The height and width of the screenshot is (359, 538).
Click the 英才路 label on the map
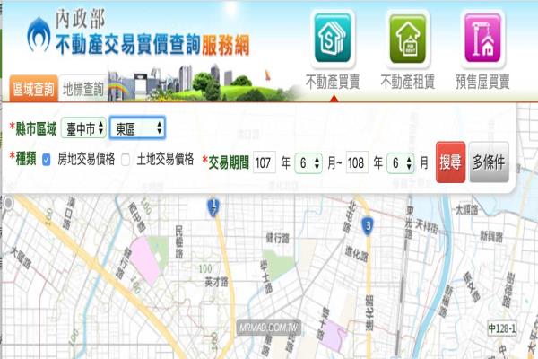[216, 283]
